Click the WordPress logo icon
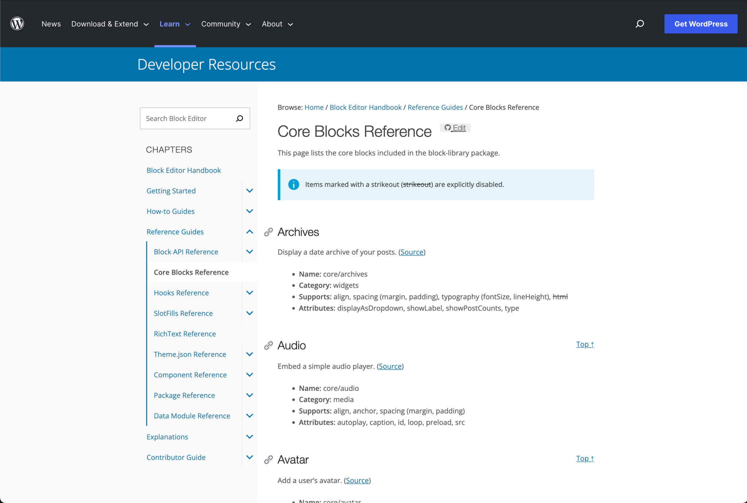 (17, 24)
